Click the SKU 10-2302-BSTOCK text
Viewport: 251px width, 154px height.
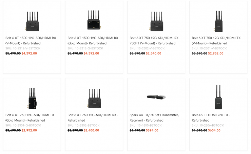(x=83, y=125)
